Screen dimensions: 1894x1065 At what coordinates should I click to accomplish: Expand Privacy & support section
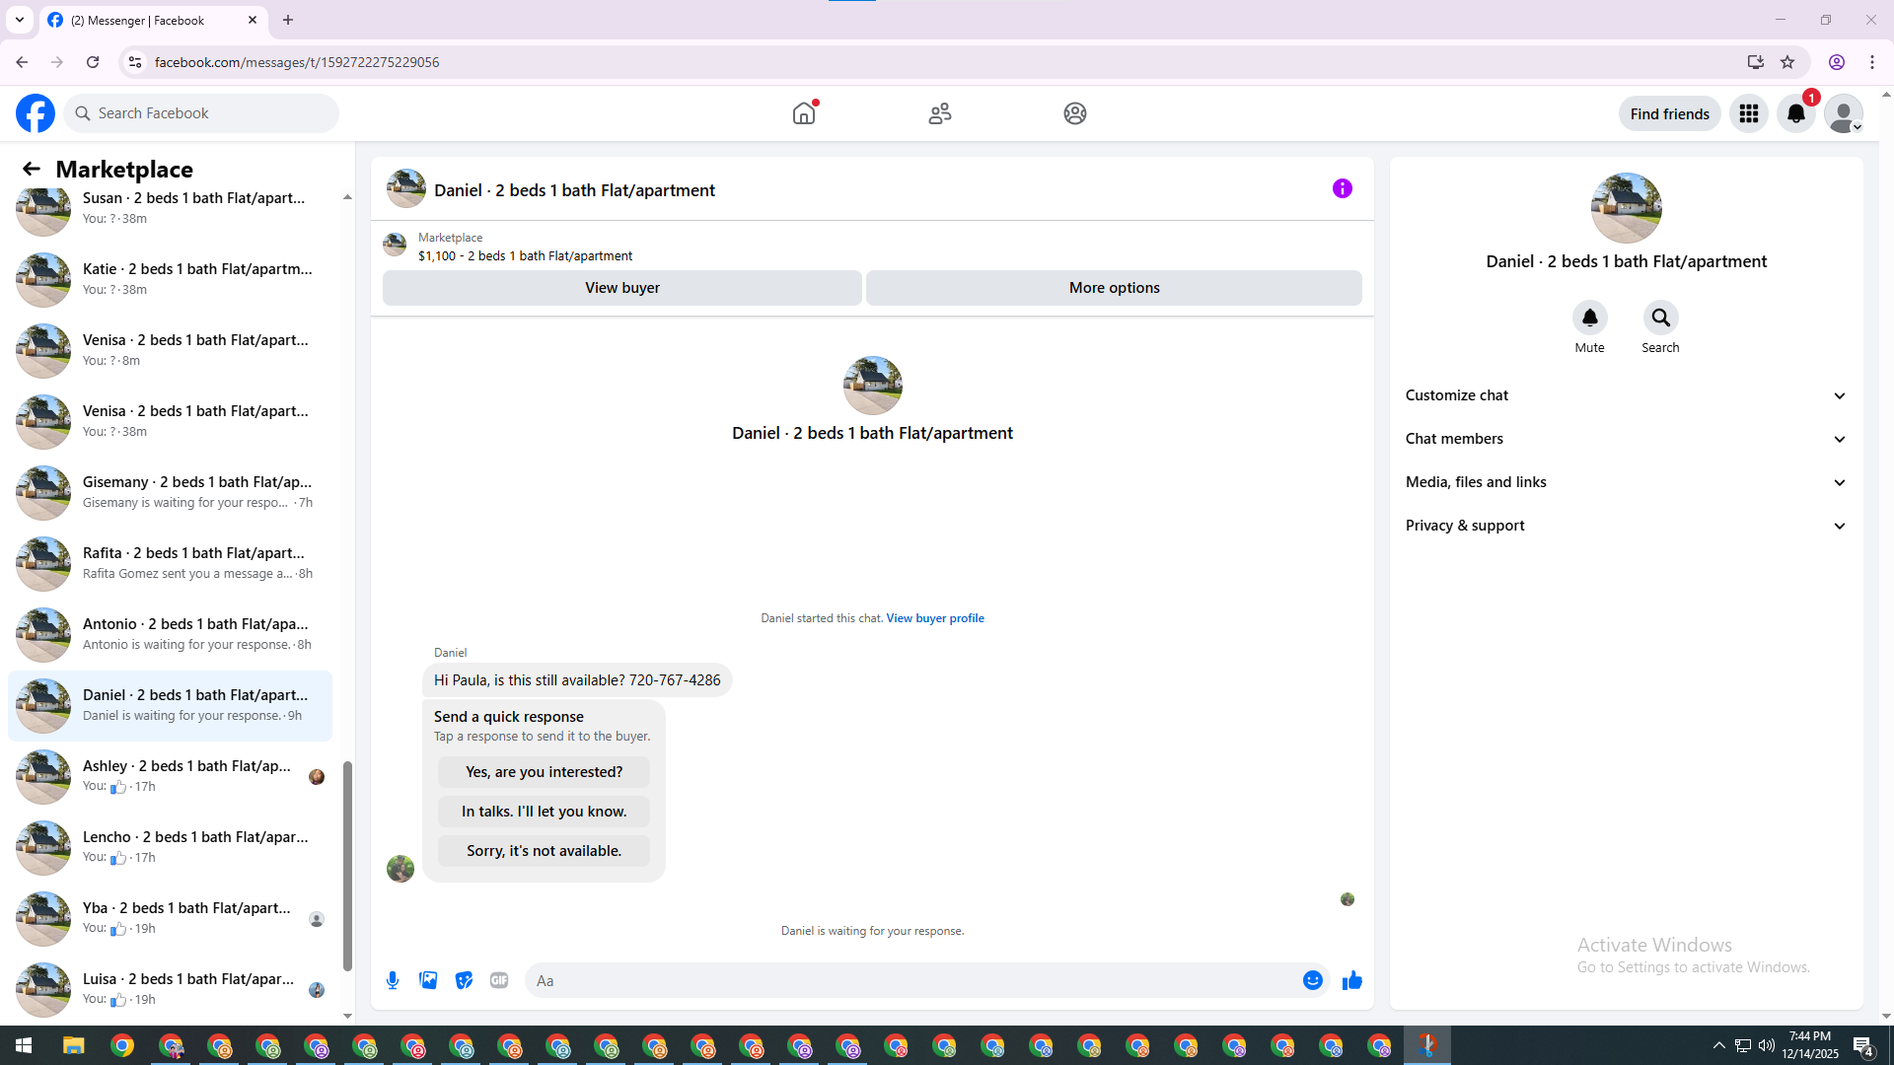[1625, 526]
